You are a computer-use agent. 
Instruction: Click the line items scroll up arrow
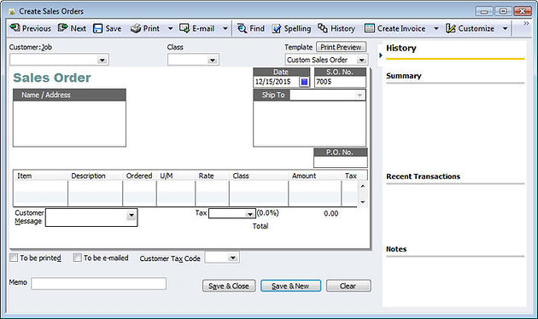point(363,186)
